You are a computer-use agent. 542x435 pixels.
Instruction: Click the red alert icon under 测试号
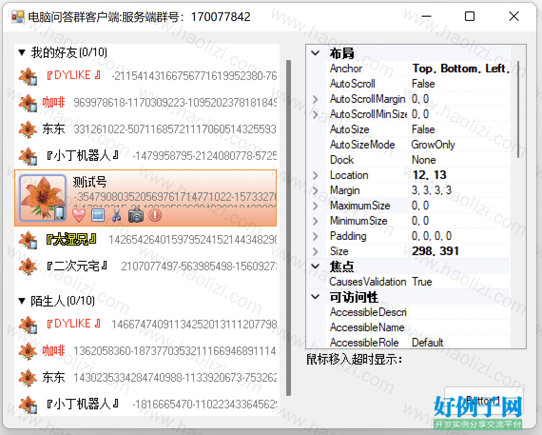click(155, 215)
